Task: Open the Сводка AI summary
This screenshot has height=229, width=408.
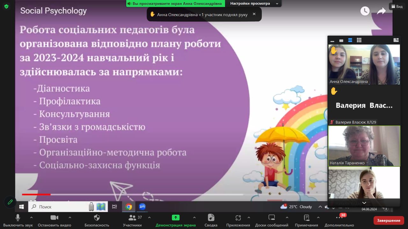Action: (211, 220)
